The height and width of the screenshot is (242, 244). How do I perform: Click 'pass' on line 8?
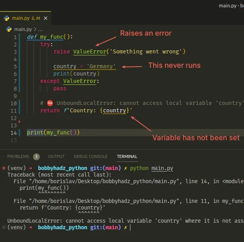(60, 89)
